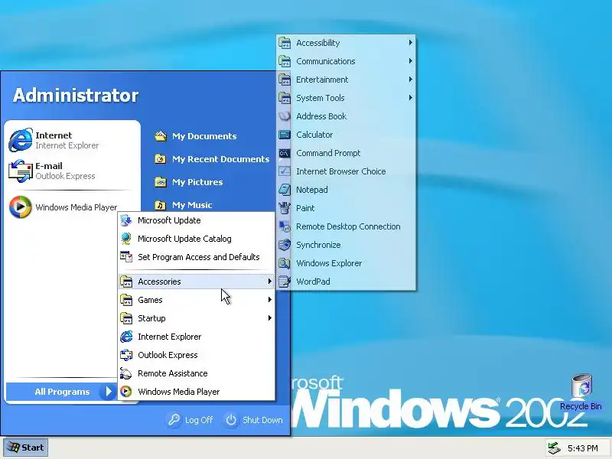The height and width of the screenshot is (459, 612).
Task: Expand the Accessories submenu arrow
Action: pos(270,282)
